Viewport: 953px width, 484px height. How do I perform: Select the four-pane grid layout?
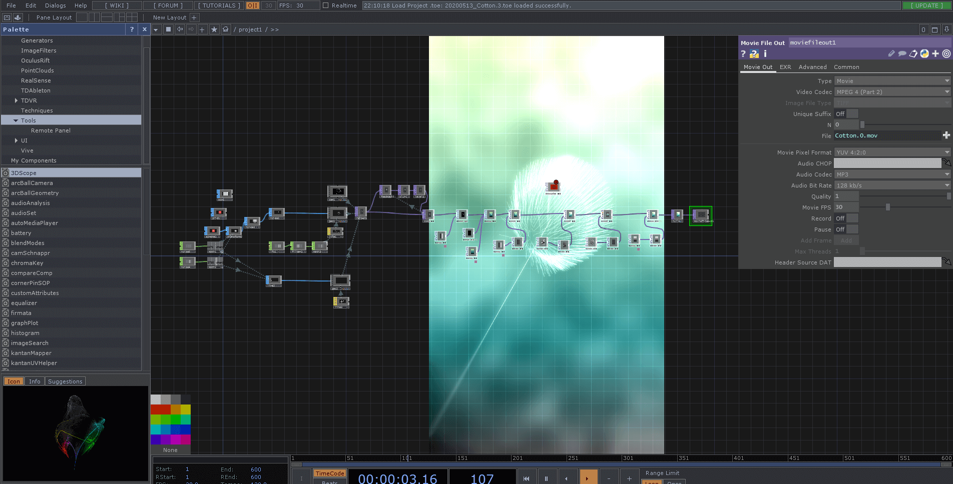pyautogui.click(x=132, y=17)
